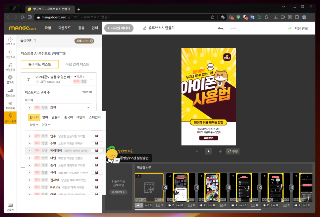Collapse the 희진 voice selection dropdown
Image resolution: width=320 pixels, height=217 pixels.
click(x=88, y=108)
